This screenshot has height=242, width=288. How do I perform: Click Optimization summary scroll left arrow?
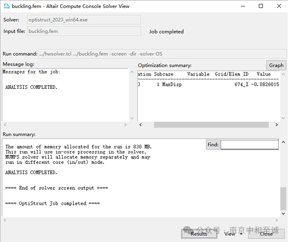pyautogui.click(x=141, y=125)
